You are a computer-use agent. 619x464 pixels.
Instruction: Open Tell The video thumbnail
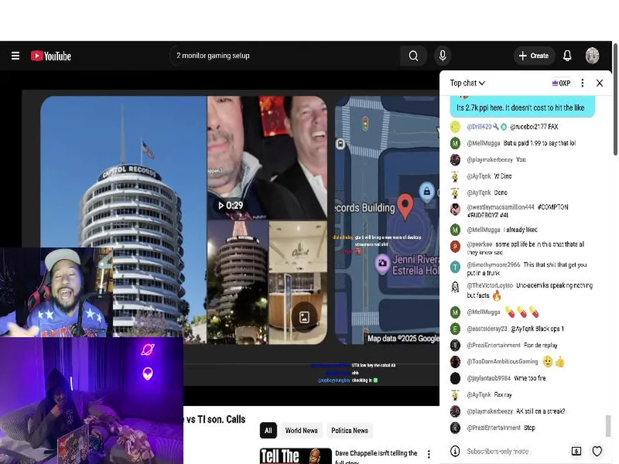(296, 456)
